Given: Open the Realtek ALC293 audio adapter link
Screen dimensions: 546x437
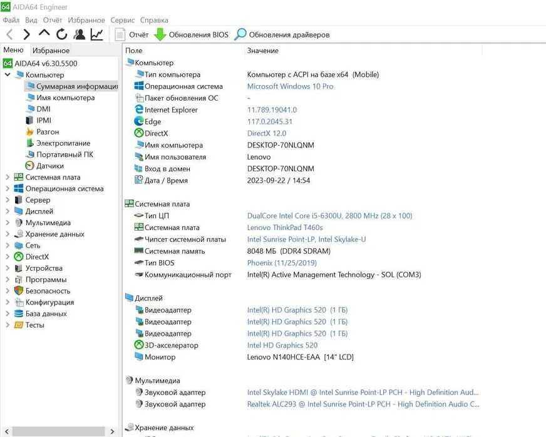Looking at the screenshot, I should 363,404.
